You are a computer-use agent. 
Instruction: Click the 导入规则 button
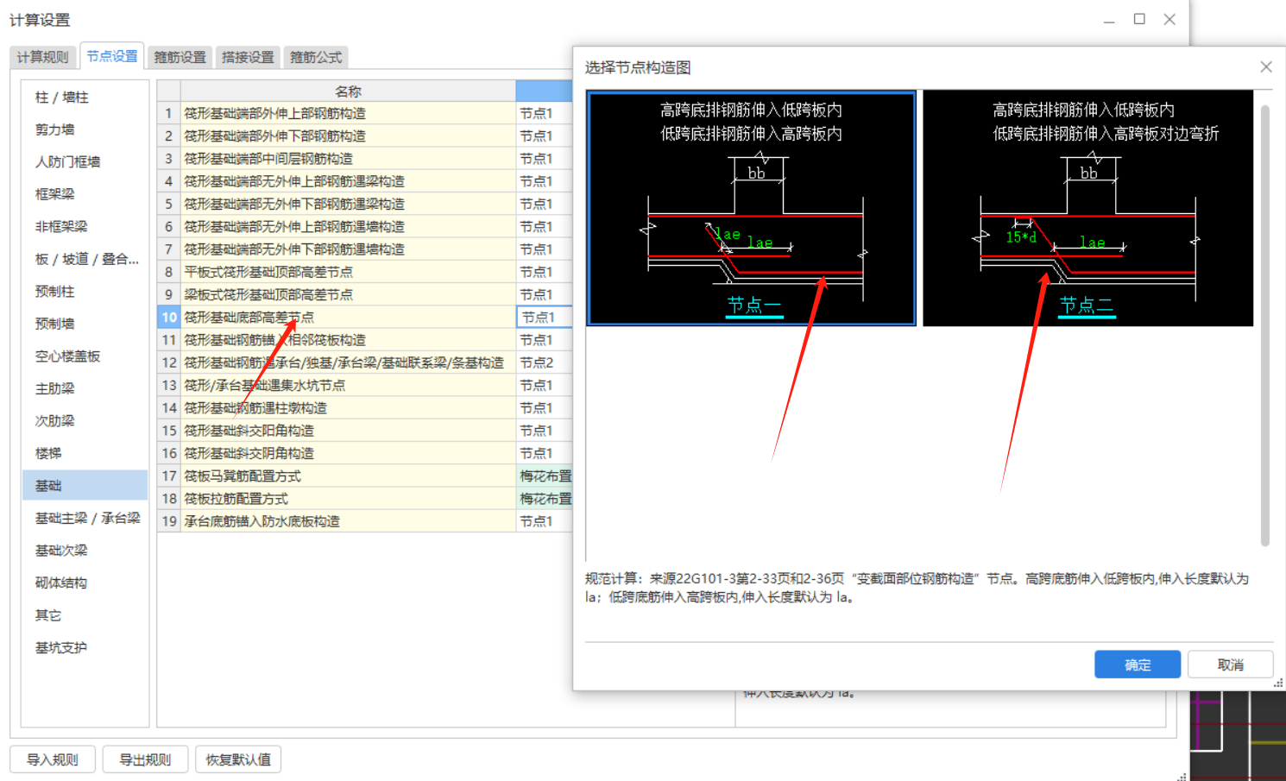[52, 759]
